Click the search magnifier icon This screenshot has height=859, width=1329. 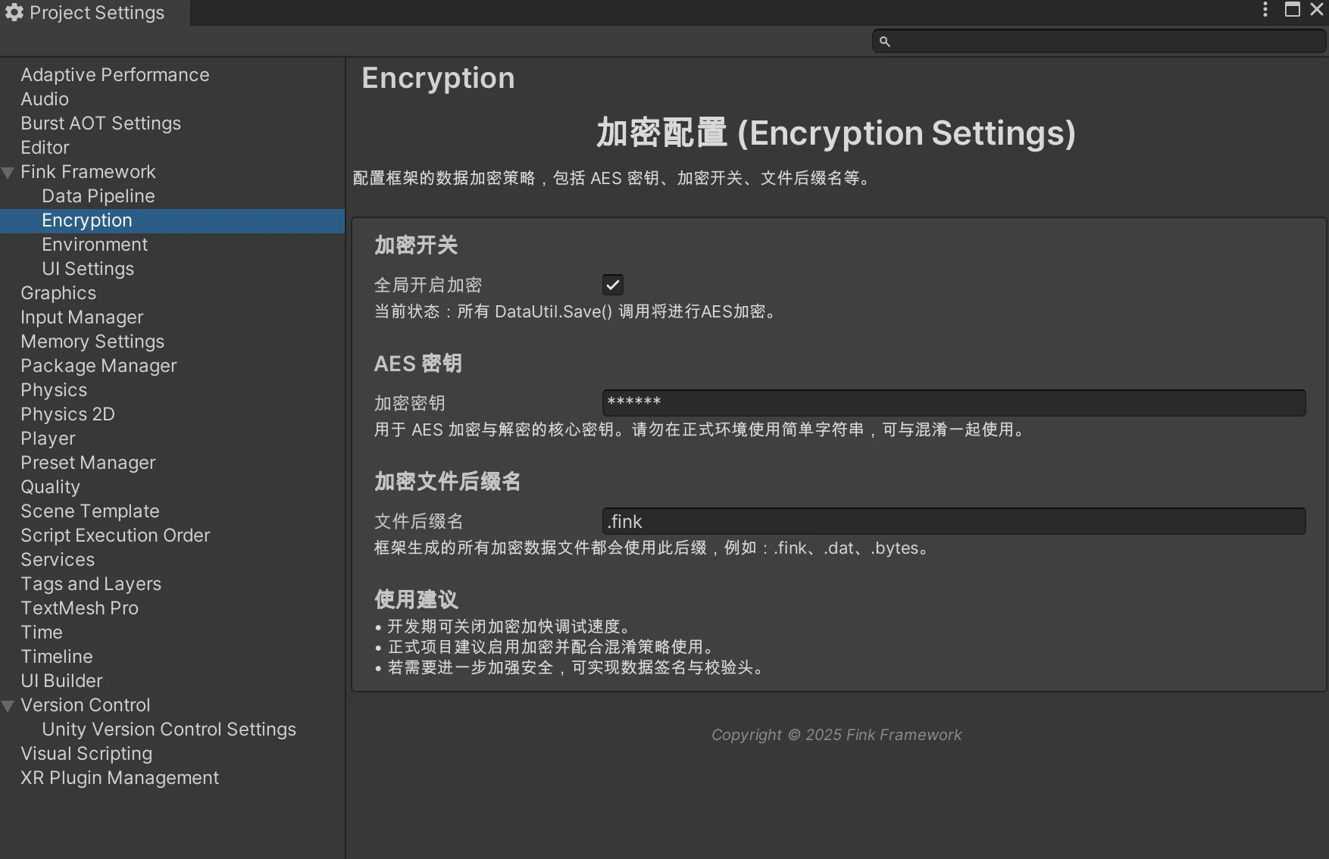[x=884, y=42]
